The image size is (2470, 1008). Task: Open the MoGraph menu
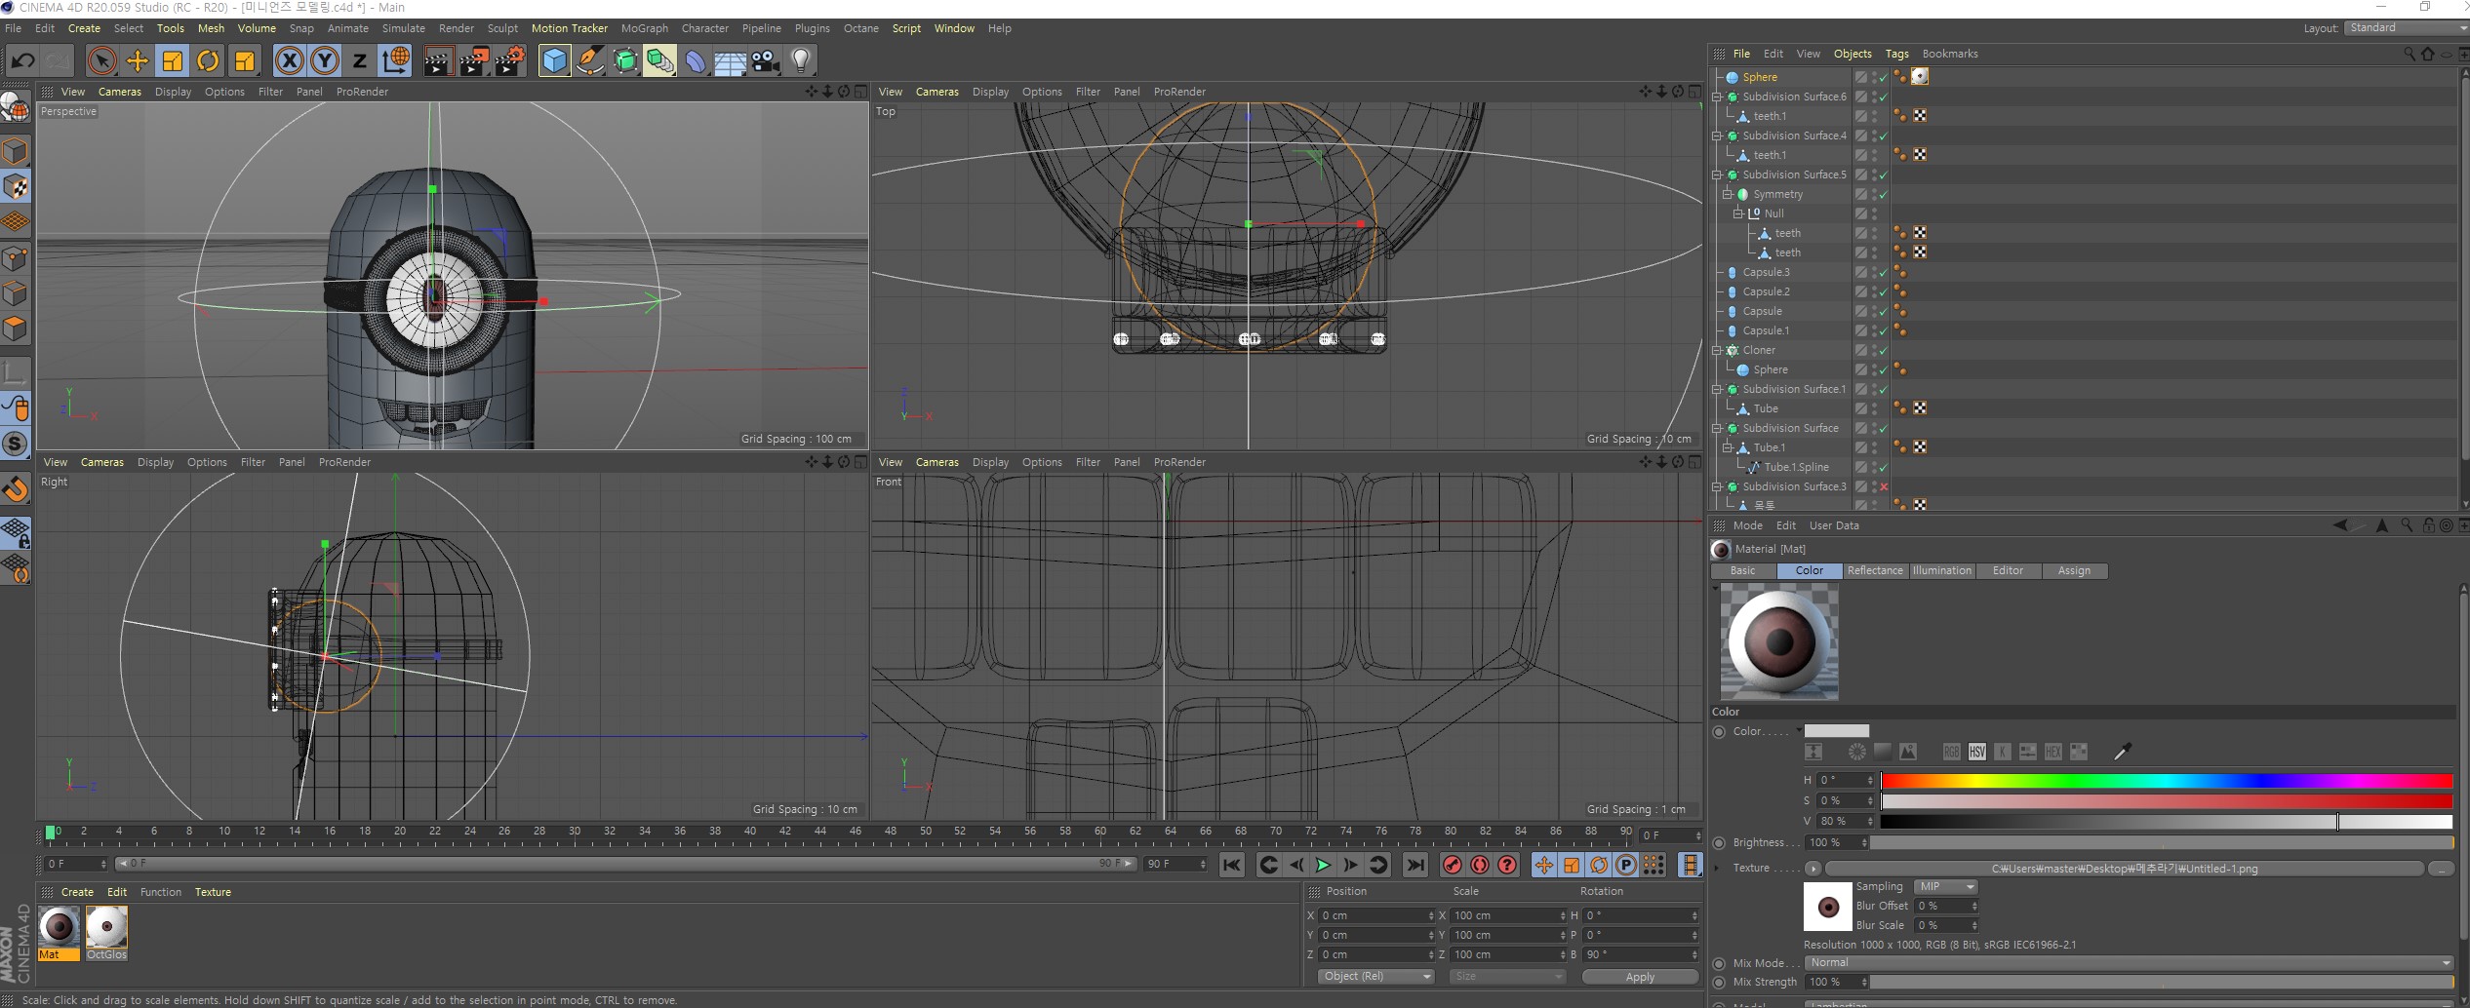point(644,28)
